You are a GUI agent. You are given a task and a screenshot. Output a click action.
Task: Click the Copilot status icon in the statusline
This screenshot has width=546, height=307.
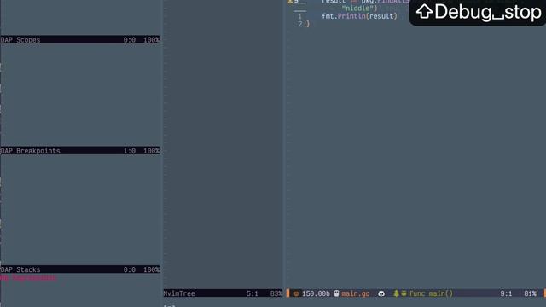tap(381, 293)
